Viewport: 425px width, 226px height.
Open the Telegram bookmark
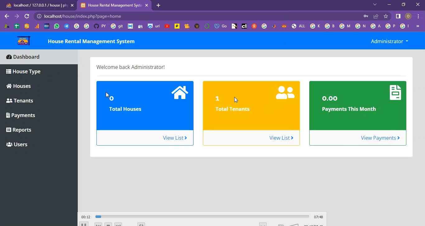pyautogui.click(x=67, y=26)
